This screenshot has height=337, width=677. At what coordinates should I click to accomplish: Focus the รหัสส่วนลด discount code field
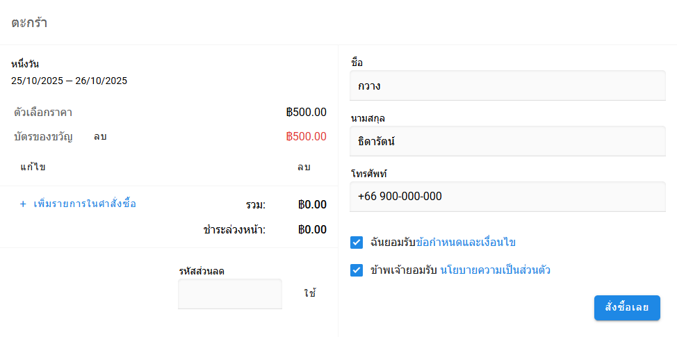click(x=230, y=294)
